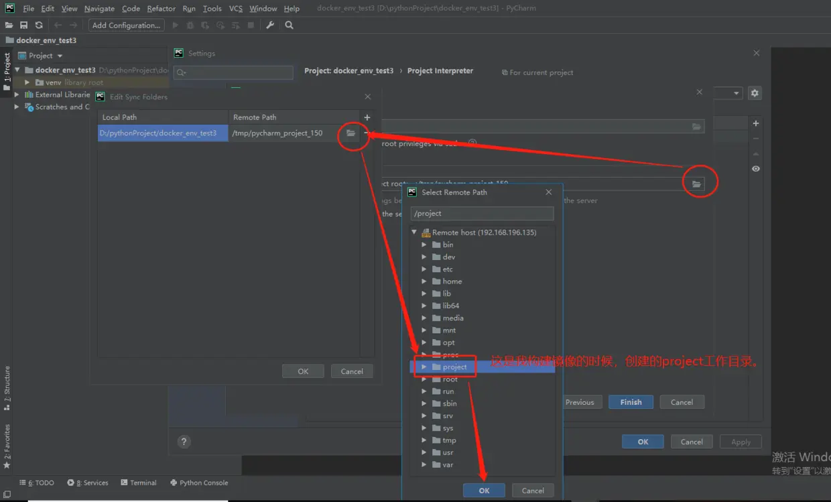Viewport: 831px width, 502px height.
Task: Switch to the Terminal tab
Action: click(x=139, y=483)
